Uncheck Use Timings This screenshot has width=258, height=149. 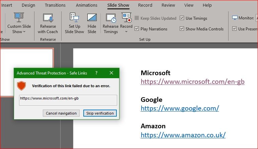pyautogui.click(x=182, y=18)
